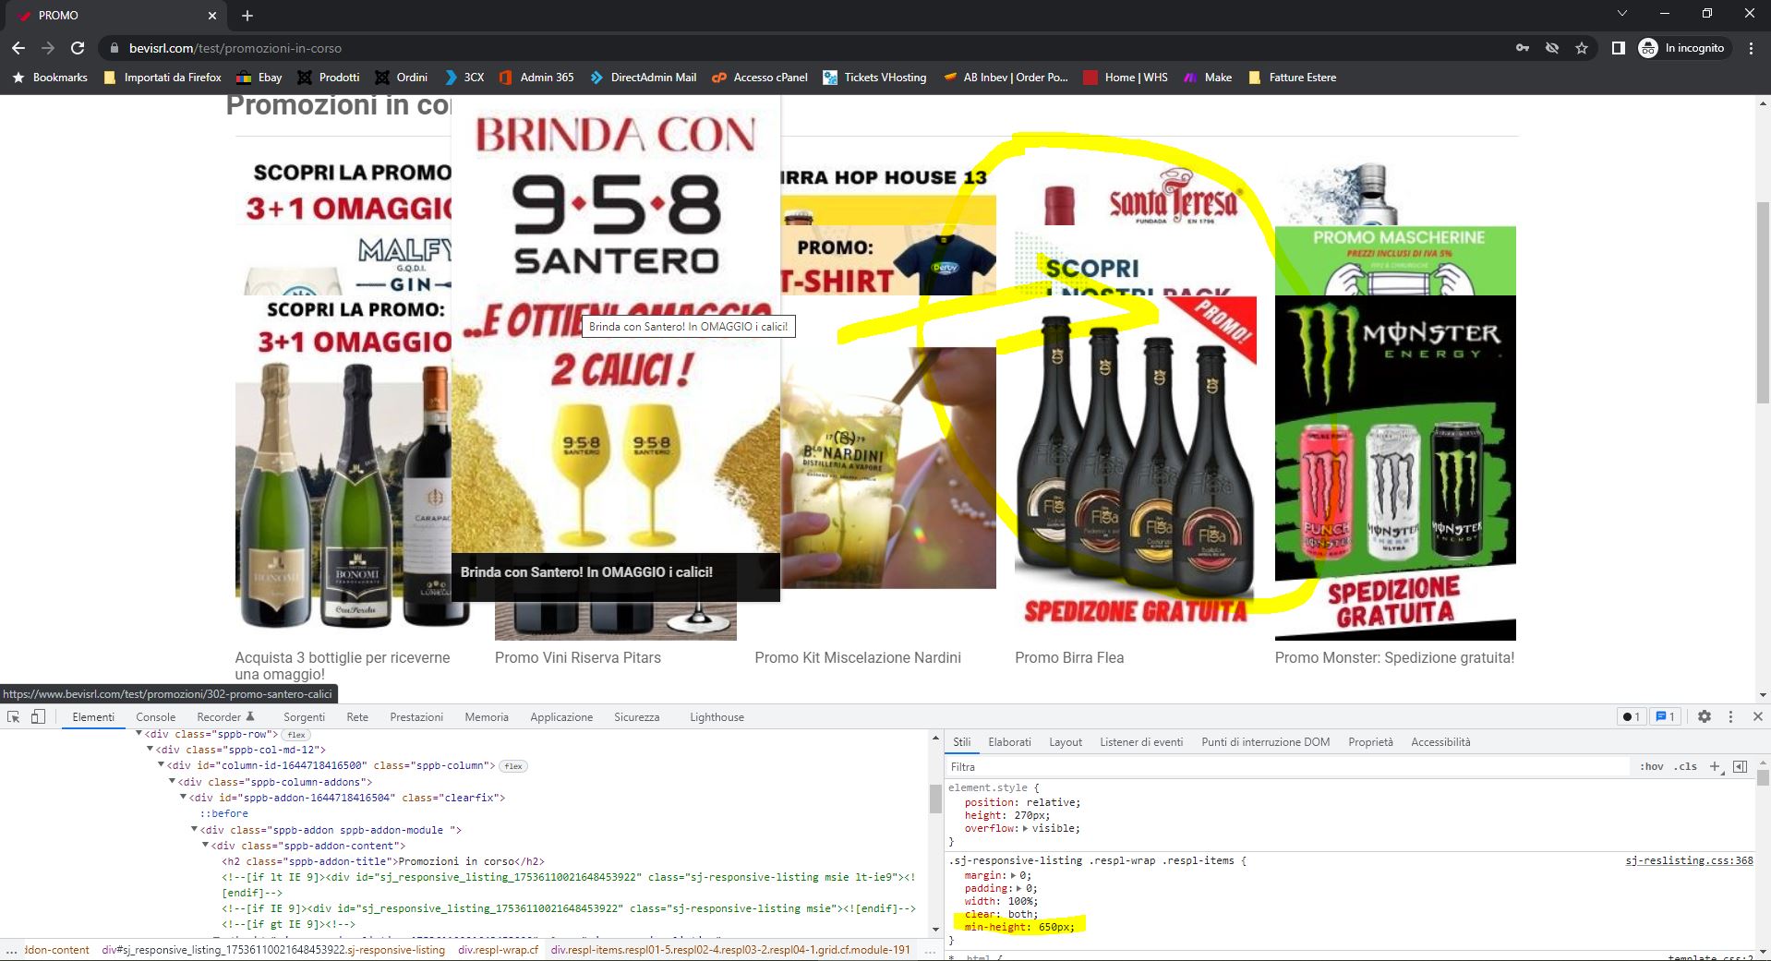This screenshot has height=961, width=1771.
Task: Collapse the sppb-addon-1644718416504 clearfix node
Action: 183,798
